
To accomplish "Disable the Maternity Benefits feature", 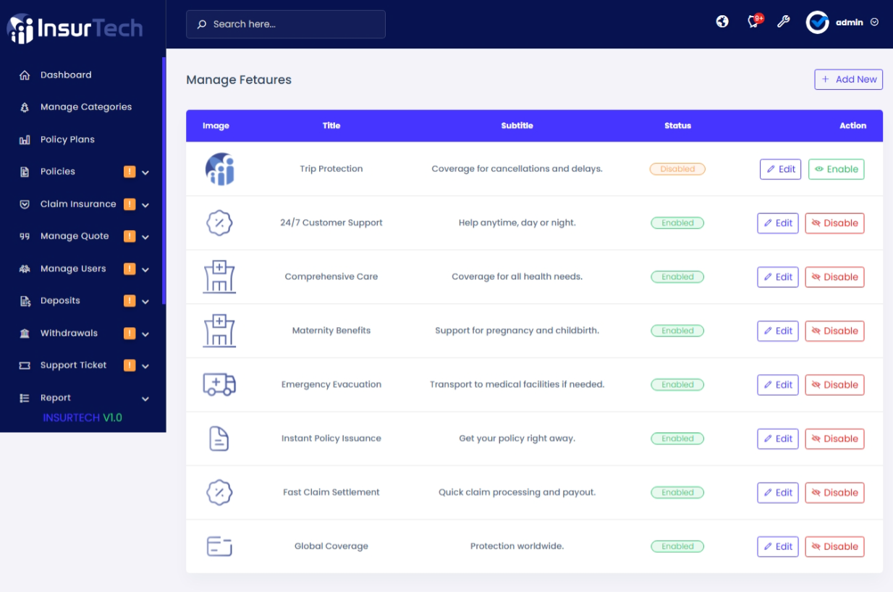I will [834, 331].
